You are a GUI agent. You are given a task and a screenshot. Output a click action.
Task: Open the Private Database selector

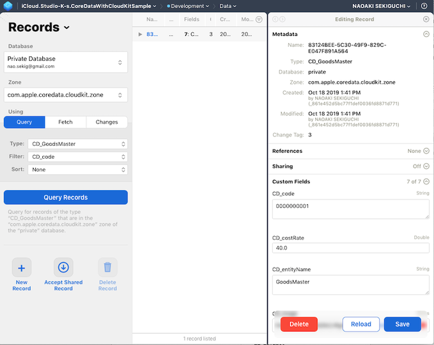click(x=66, y=62)
